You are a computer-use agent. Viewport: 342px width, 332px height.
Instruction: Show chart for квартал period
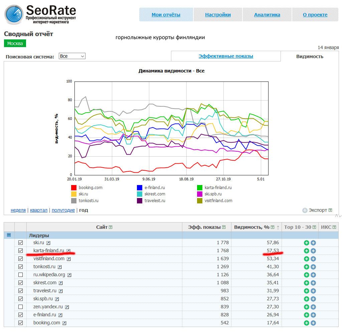39,210
